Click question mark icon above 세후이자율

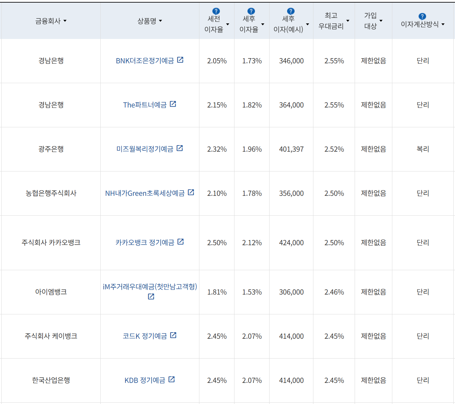251,10
